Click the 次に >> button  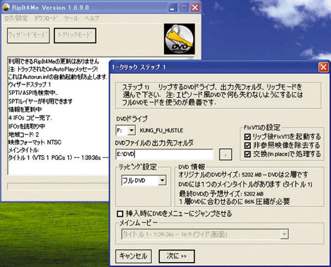pos(177,256)
